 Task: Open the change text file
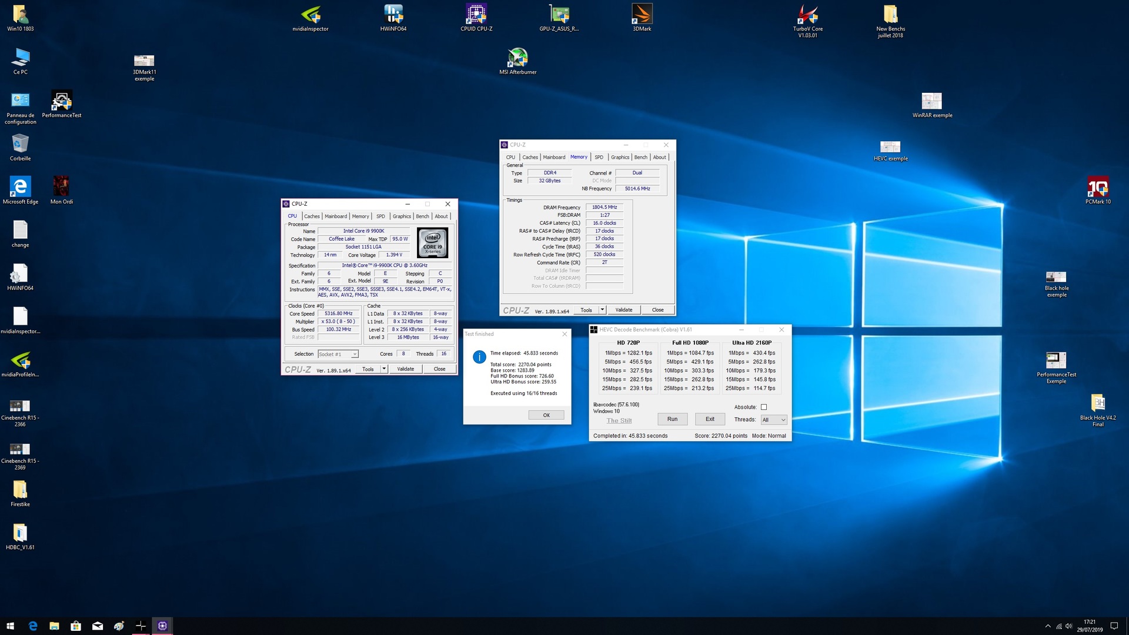(20, 234)
